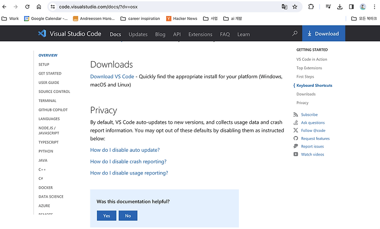Image resolution: width=380 pixels, height=229 pixels.
Task: Click the browser forward arrow
Action: point(16,7)
